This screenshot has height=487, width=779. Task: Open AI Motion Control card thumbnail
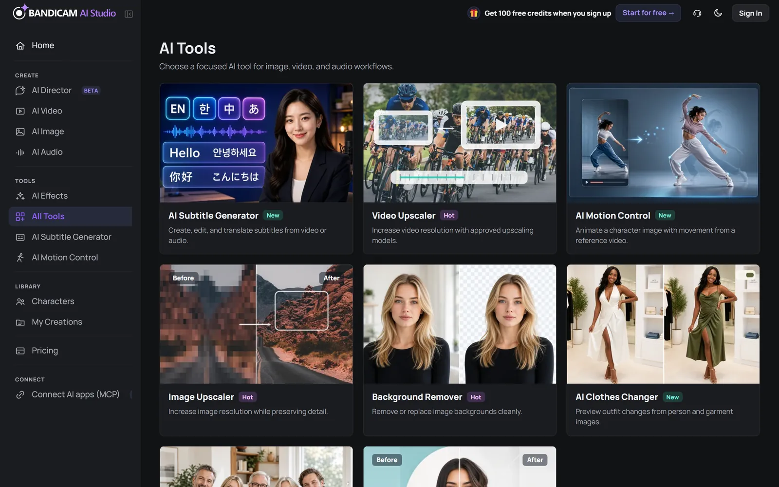663,143
